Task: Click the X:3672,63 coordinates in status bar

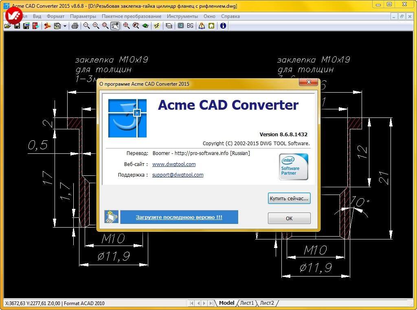Action: point(33,303)
